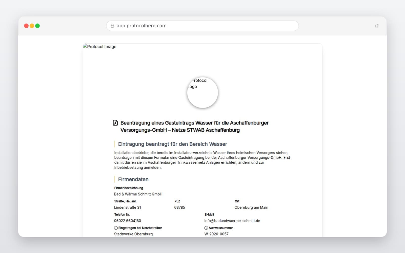This screenshot has height=253, width=405.
Task: Click the 'Firmenbezeichnung' field label
Action: pos(129,188)
